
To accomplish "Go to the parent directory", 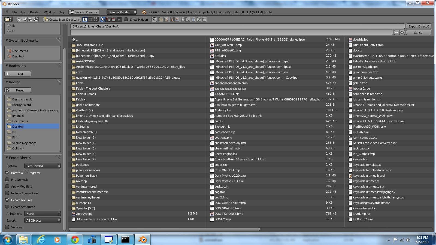I will coord(30,19).
